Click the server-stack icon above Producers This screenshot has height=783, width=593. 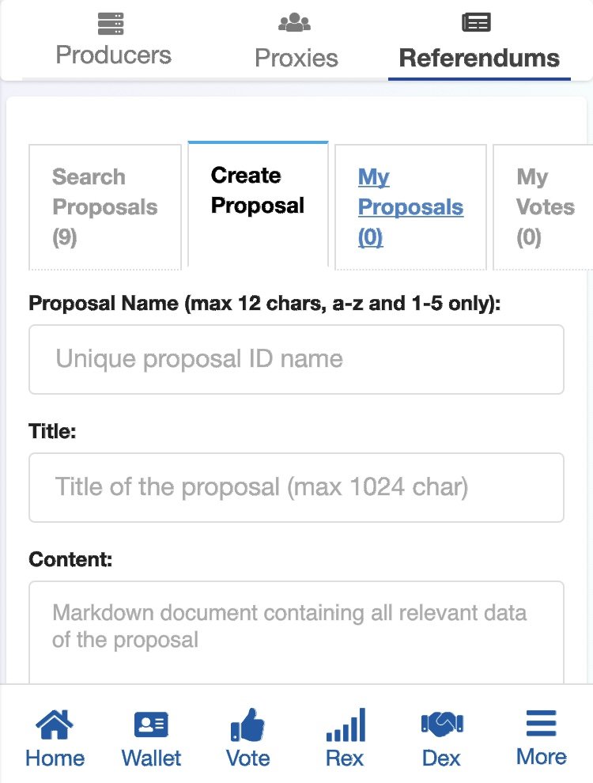tap(113, 22)
